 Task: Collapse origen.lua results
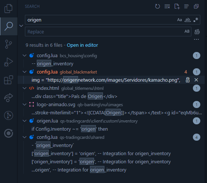tap(25, 121)
